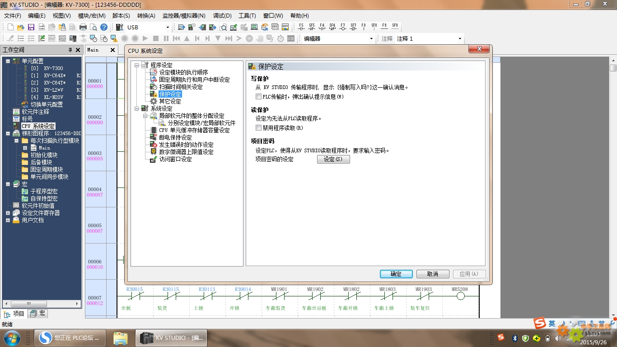Click the Stop square icon in debug toolbar
The image size is (617, 347).
coord(155,38)
